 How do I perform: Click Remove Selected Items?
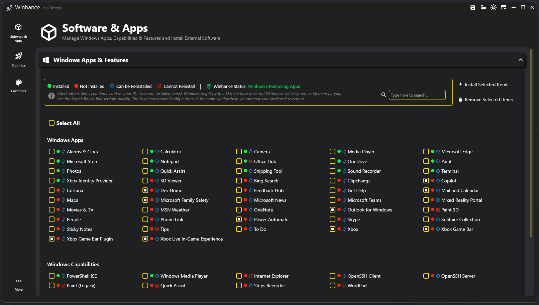[486, 100]
